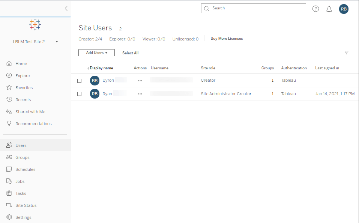Click the notifications bell icon

click(x=329, y=9)
